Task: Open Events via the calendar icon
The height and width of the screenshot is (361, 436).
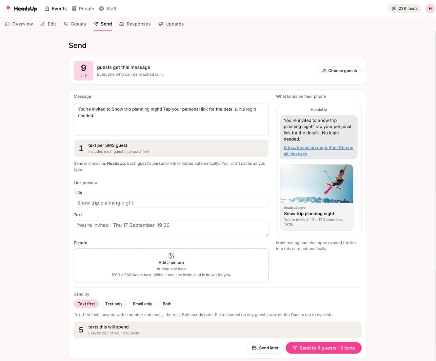Action: 47,9
